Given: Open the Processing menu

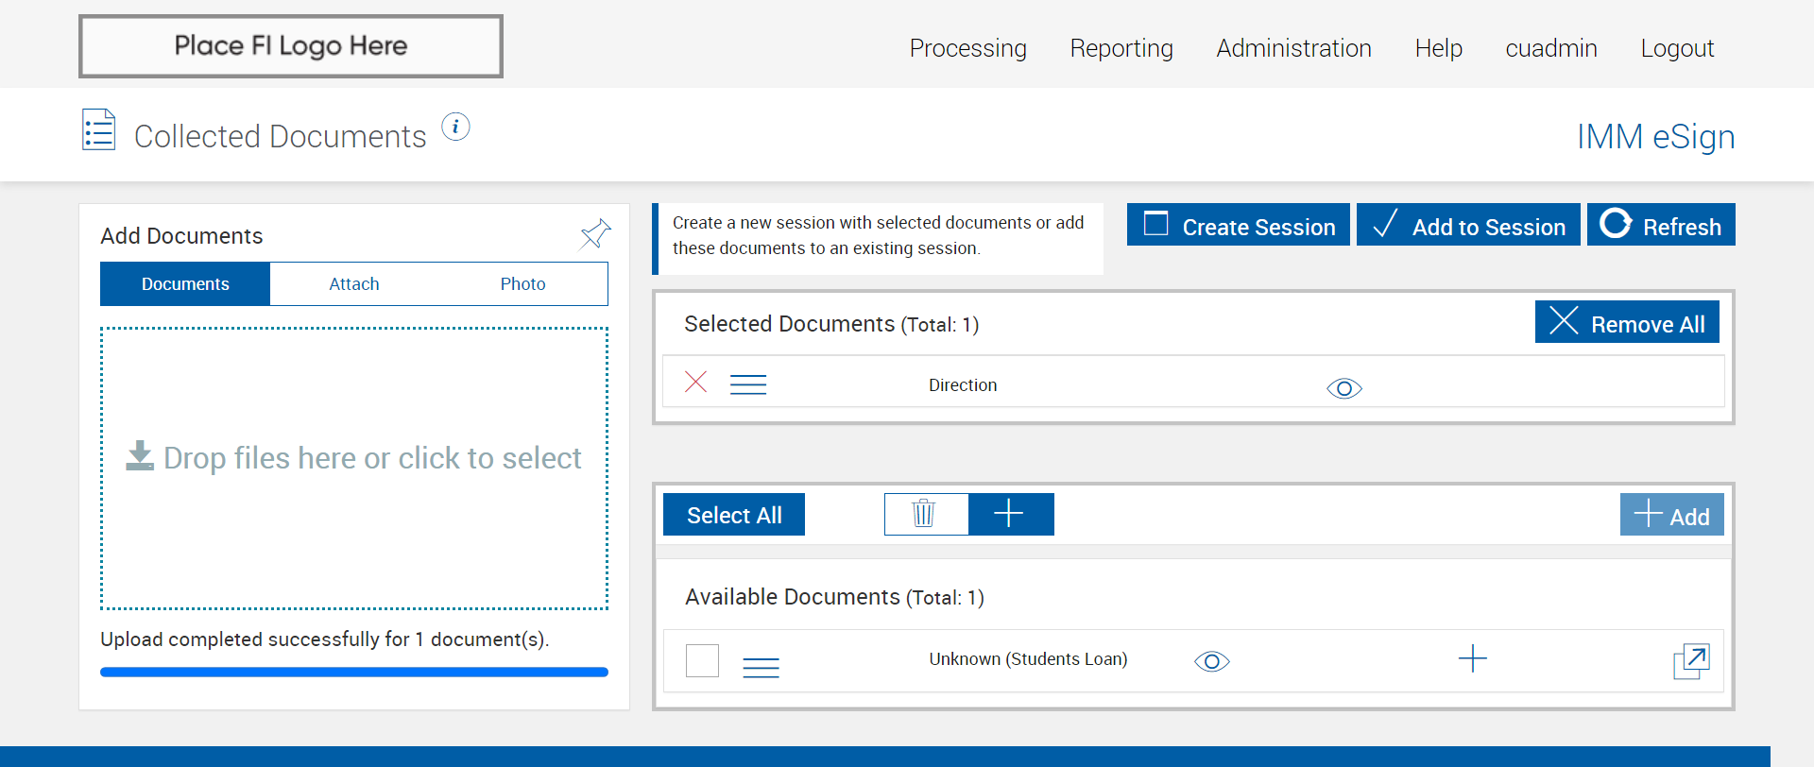Looking at the screenshot, I should click(967, 48).
